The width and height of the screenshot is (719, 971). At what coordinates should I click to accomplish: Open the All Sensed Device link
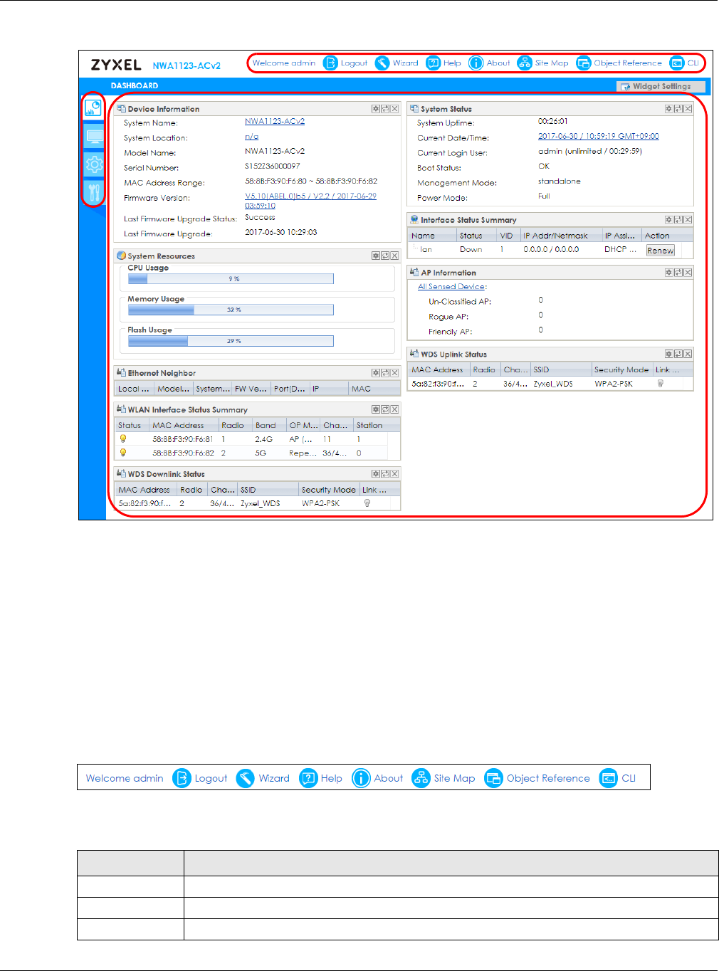coord(451,287)
